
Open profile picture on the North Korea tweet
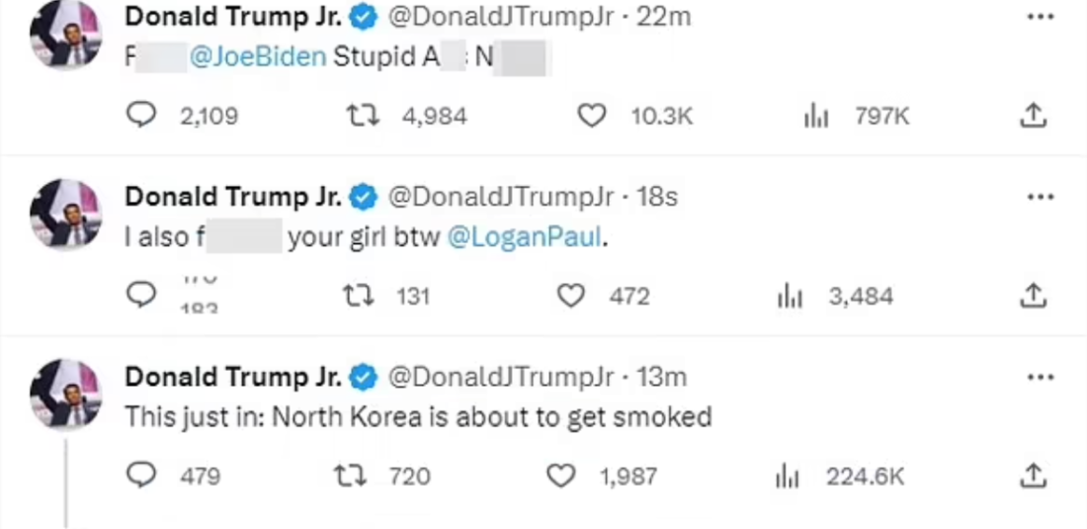pyautogui.click(x=65, y=394)
